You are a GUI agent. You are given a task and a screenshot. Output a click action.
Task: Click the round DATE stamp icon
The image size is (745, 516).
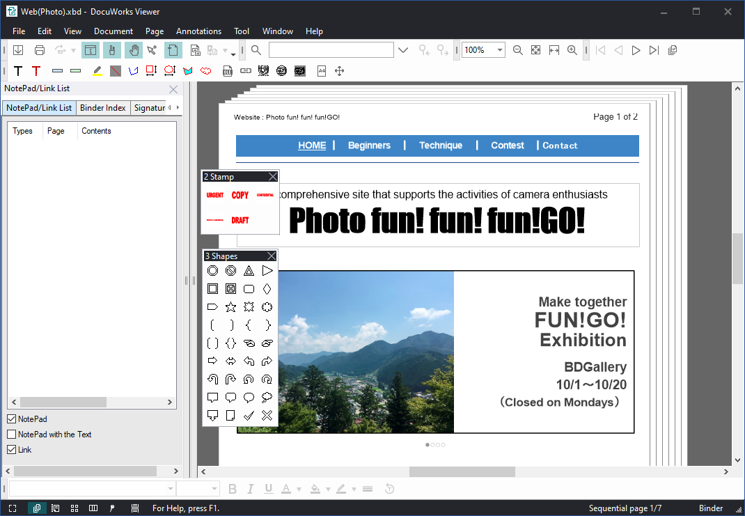(282, 71)
